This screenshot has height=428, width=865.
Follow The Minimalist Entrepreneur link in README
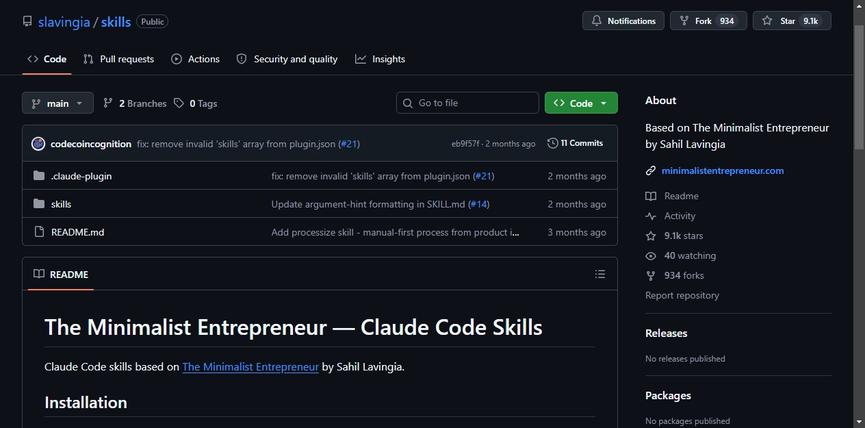[x=250, y=366]
